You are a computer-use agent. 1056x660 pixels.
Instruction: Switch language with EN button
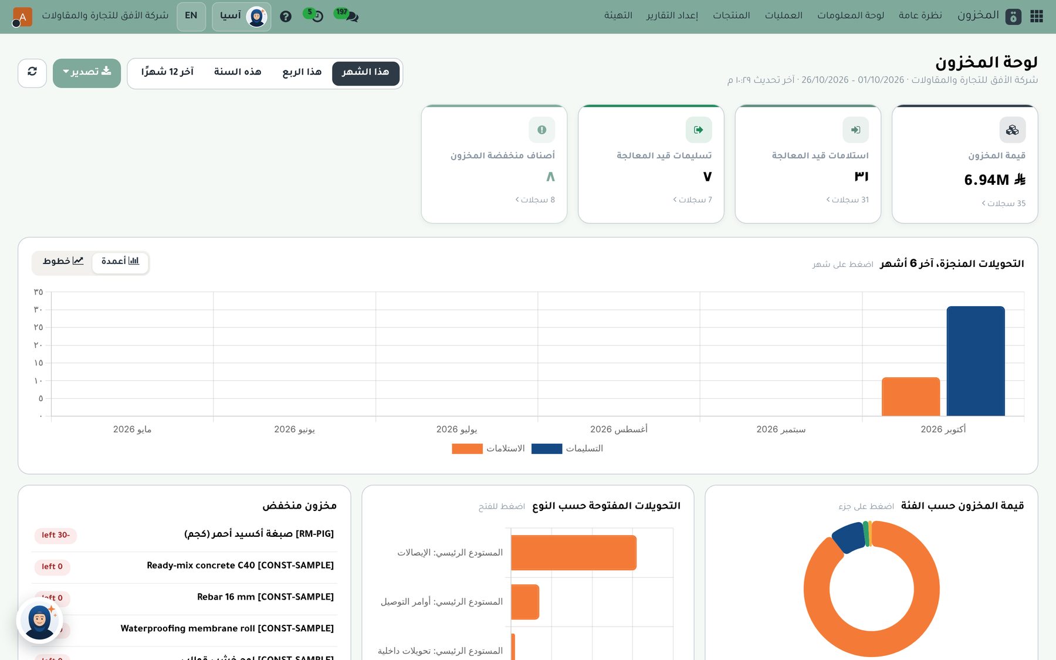point(191,16)
